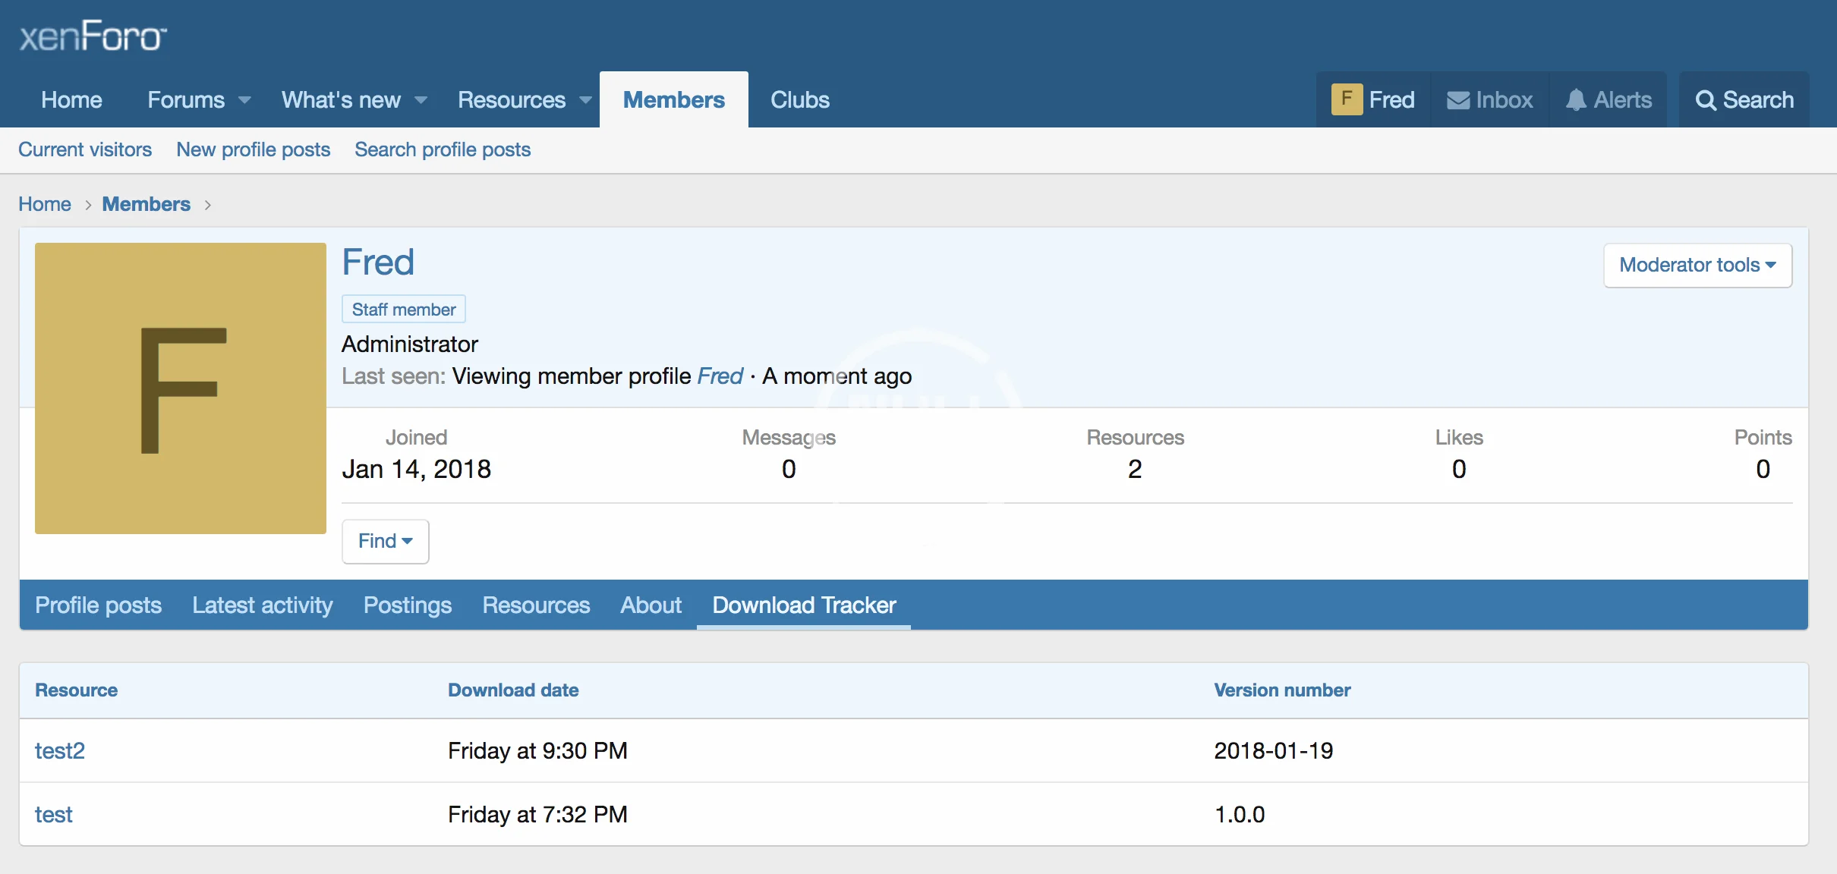The image size is (1837, 874).
Task: Click the Resources count of 2
Action: 1134,469
